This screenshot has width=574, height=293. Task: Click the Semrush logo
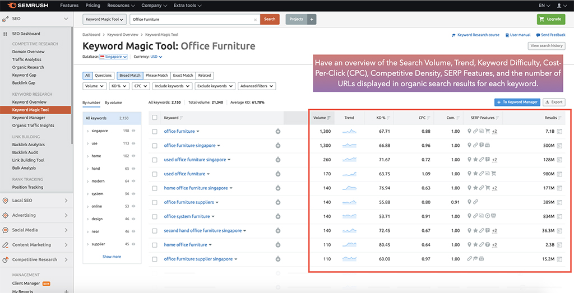pyautogui.click(x=28, y=6)
